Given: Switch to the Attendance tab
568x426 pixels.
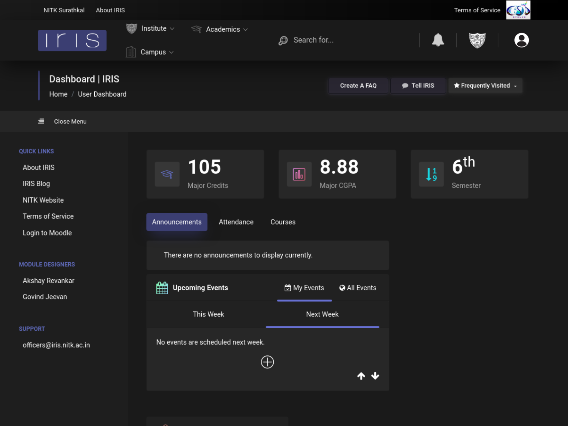Looking at the screenshot, I should click(x=236, y=222).
